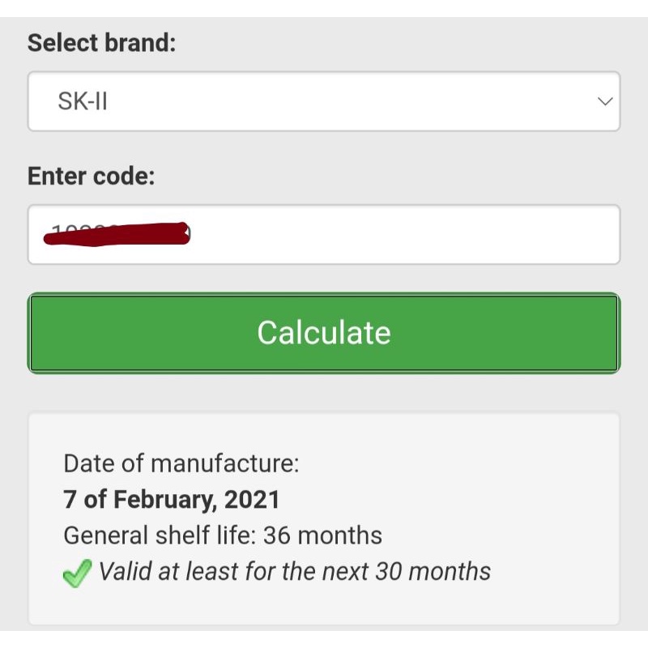Click the green checkmark validity icon

coord(76,574)
